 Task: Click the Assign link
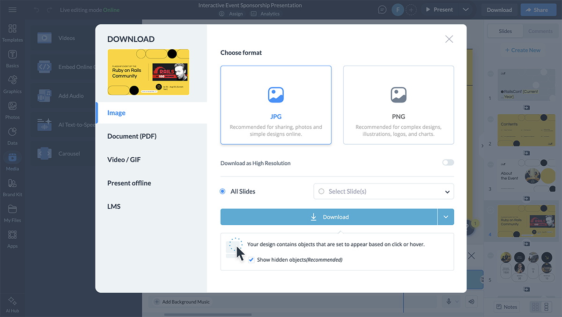[x=231, y=14]
